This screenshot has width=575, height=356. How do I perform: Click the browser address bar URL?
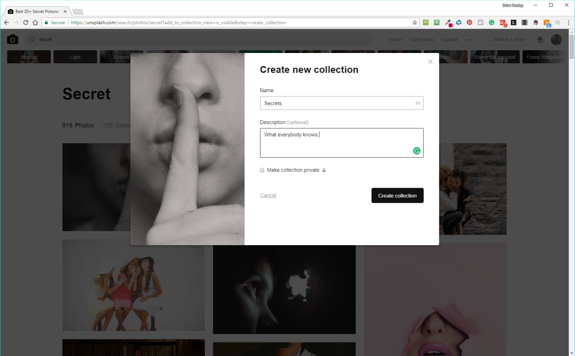(x=178, y=22)
